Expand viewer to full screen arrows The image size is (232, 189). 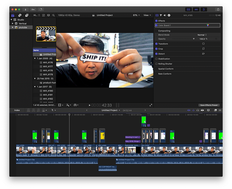[x=151, y=105]
